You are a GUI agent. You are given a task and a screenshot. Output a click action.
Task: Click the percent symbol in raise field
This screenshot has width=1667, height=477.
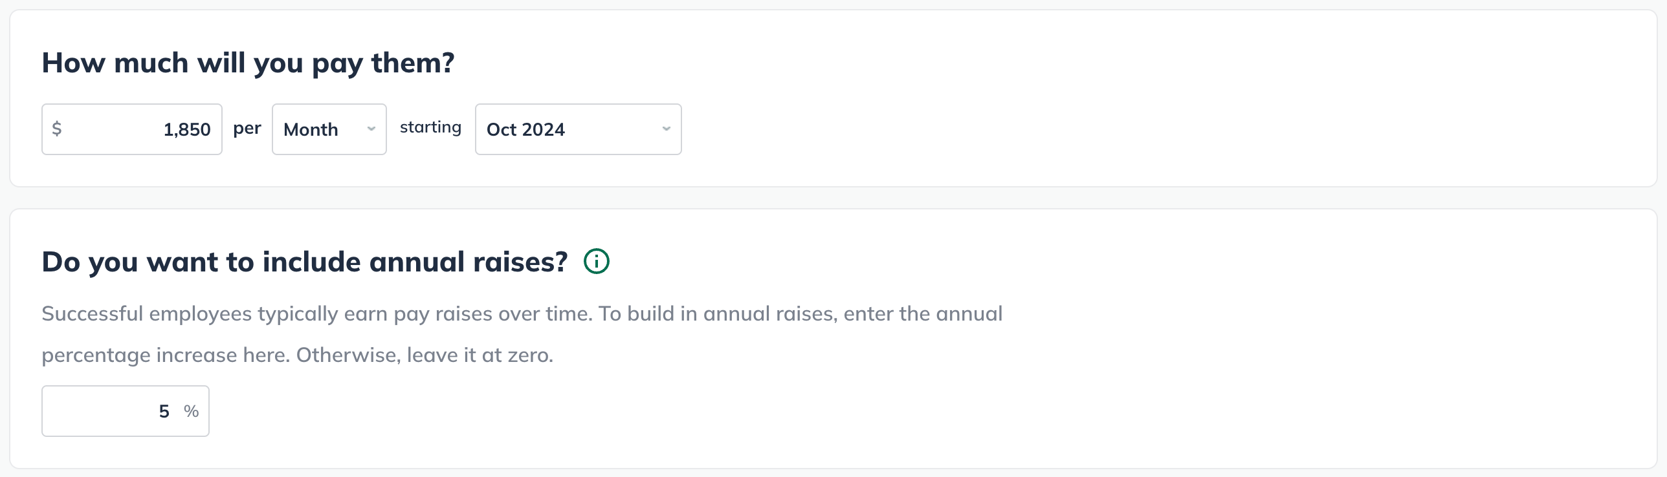pos(191,411)
